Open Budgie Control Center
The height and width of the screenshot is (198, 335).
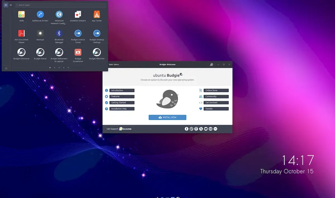78,36
